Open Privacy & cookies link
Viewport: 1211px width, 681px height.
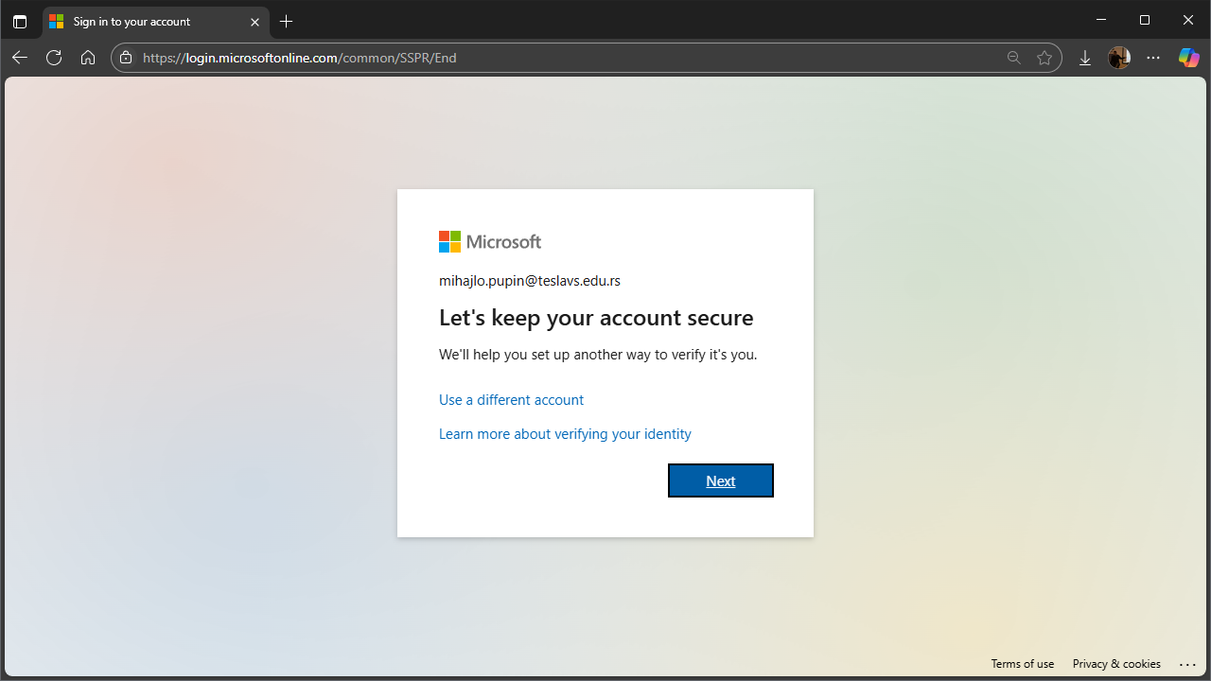(1116, 664)
